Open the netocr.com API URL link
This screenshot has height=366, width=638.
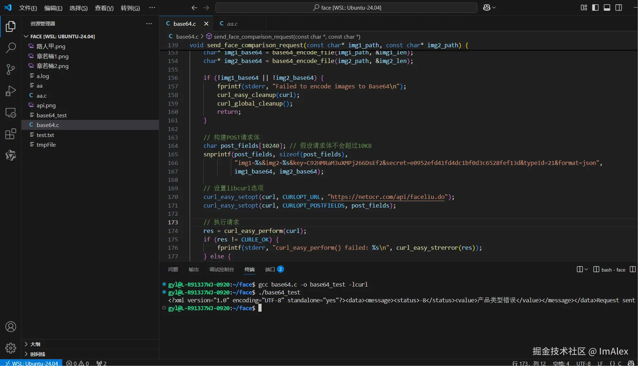(x=388, y=197)
